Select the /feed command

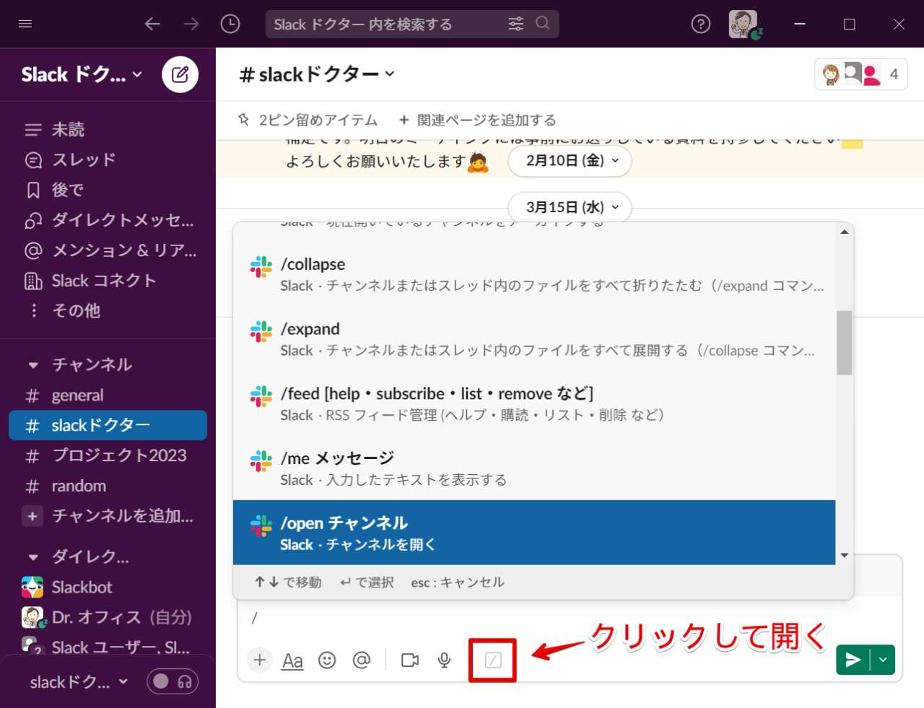534,404
